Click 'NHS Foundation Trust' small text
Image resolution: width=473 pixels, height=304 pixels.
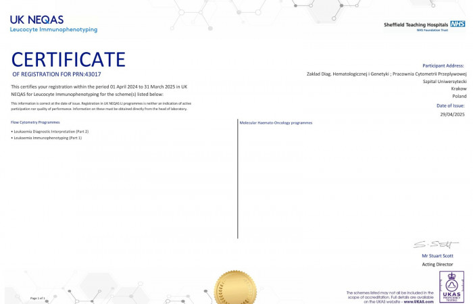pos(432,30)
